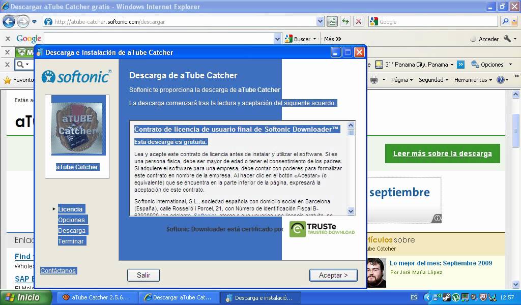
Task: Close the Google toolbar with its X
Action: click(8, 39)
